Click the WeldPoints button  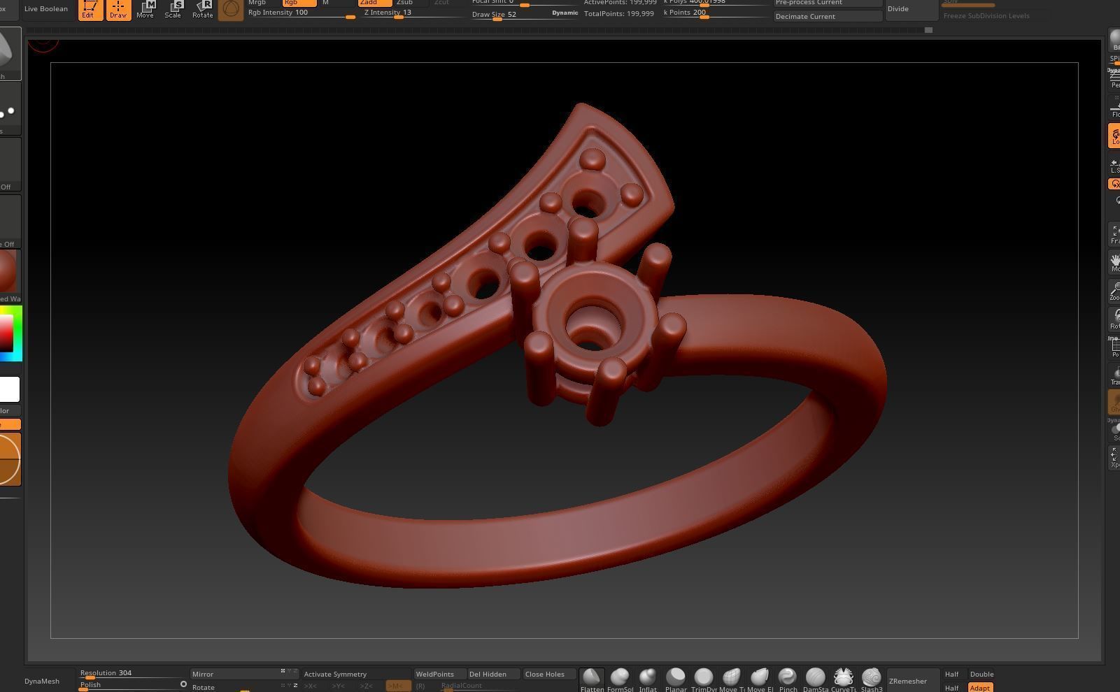[x=439, y=675]
